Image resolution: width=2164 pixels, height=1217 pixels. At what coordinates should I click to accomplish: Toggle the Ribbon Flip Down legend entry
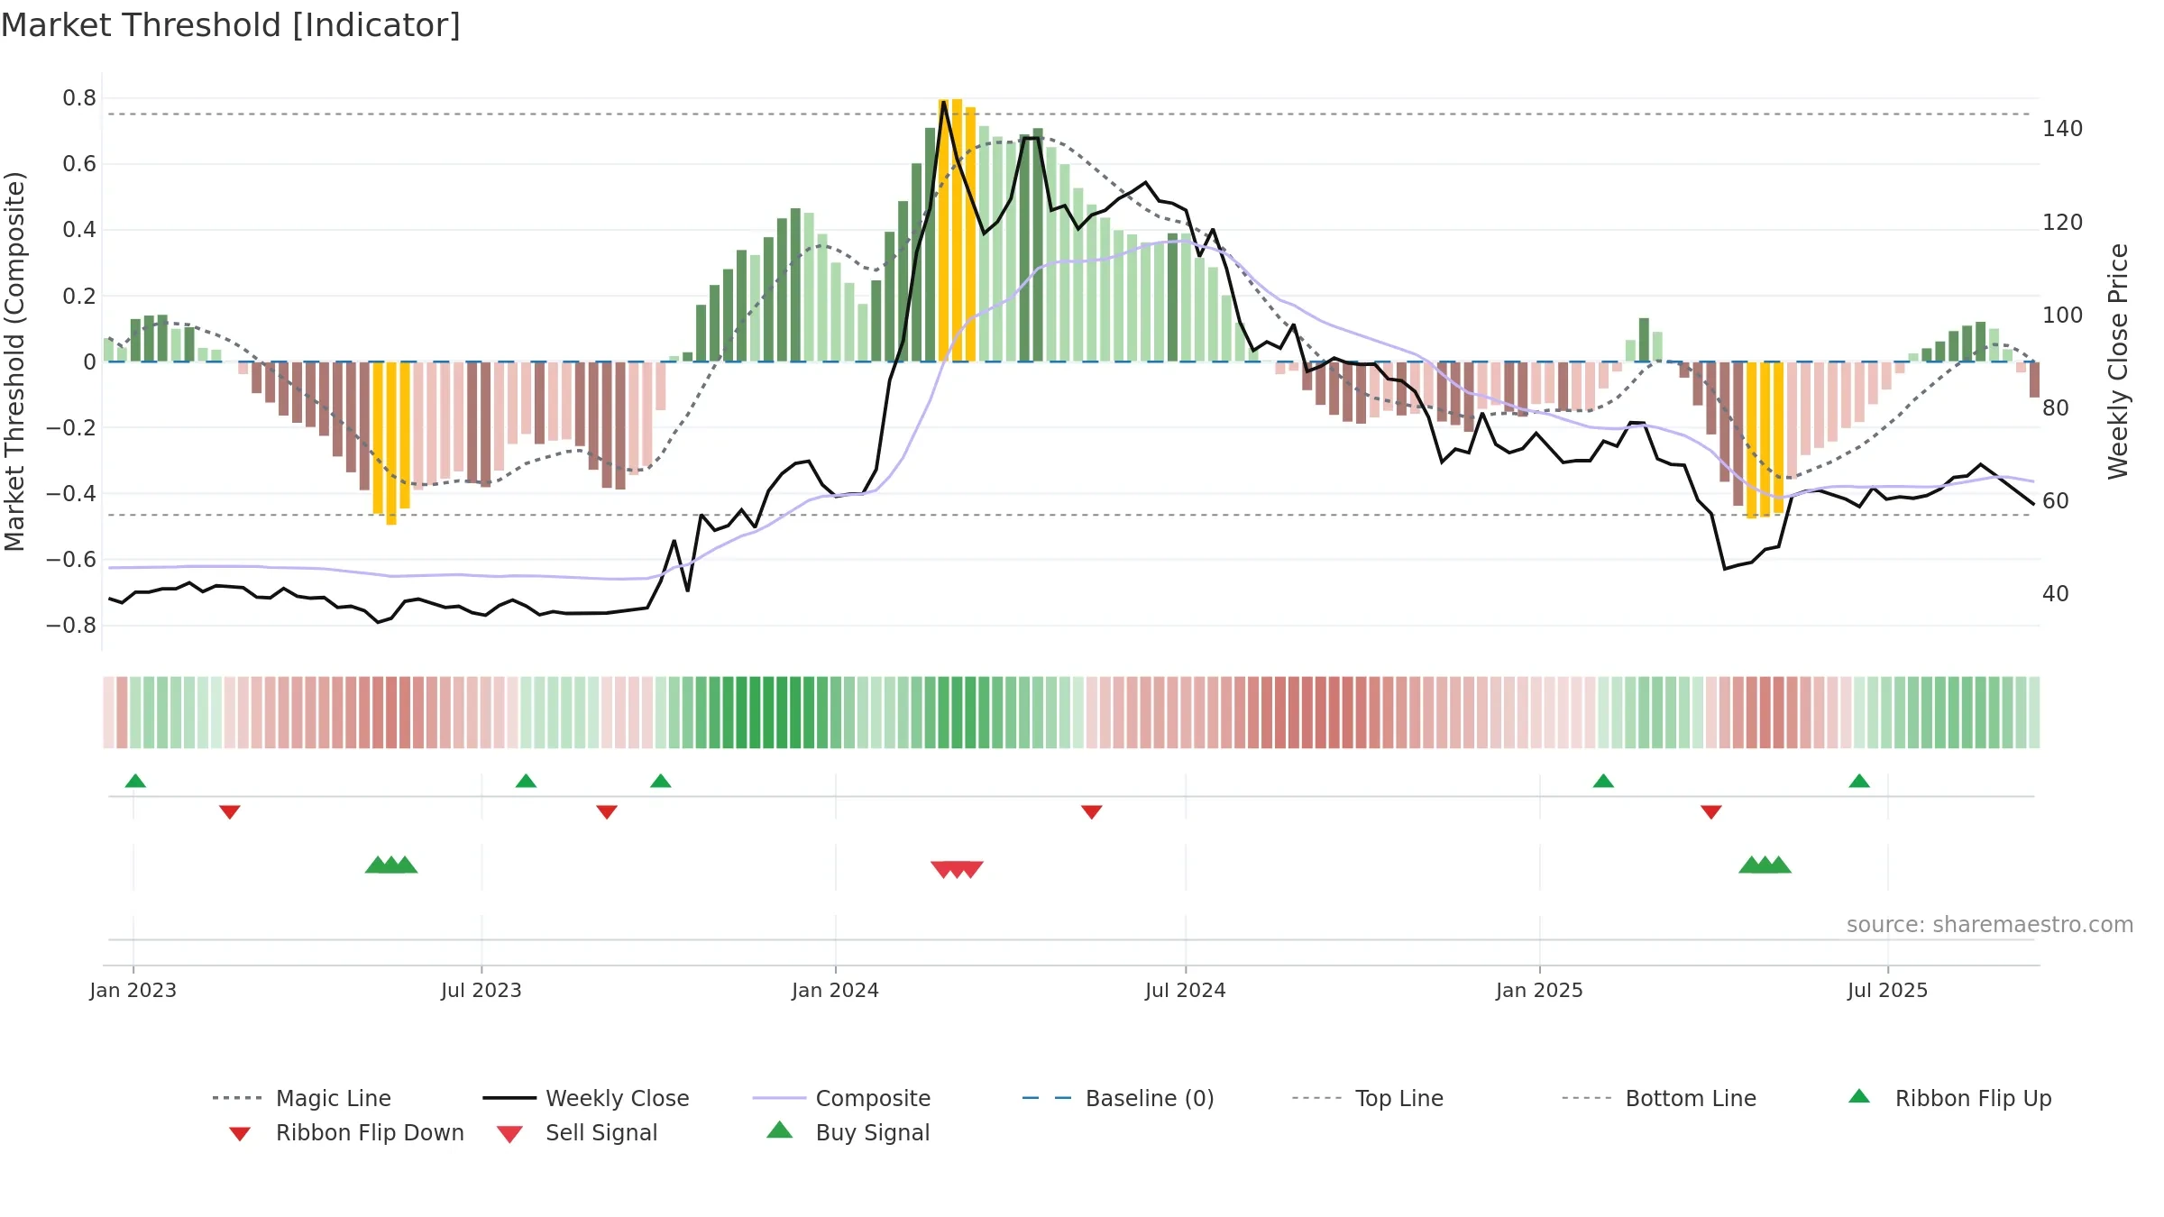[344, 1132]
